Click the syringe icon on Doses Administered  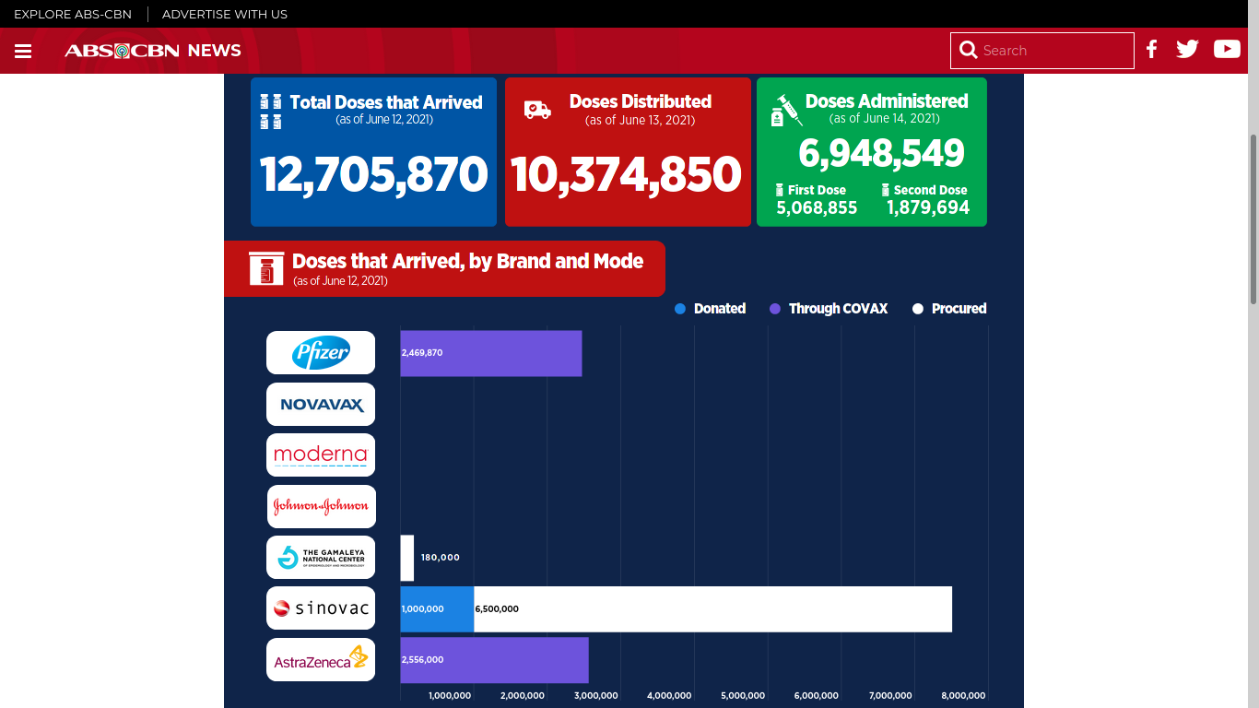click(x=787, y=111)
